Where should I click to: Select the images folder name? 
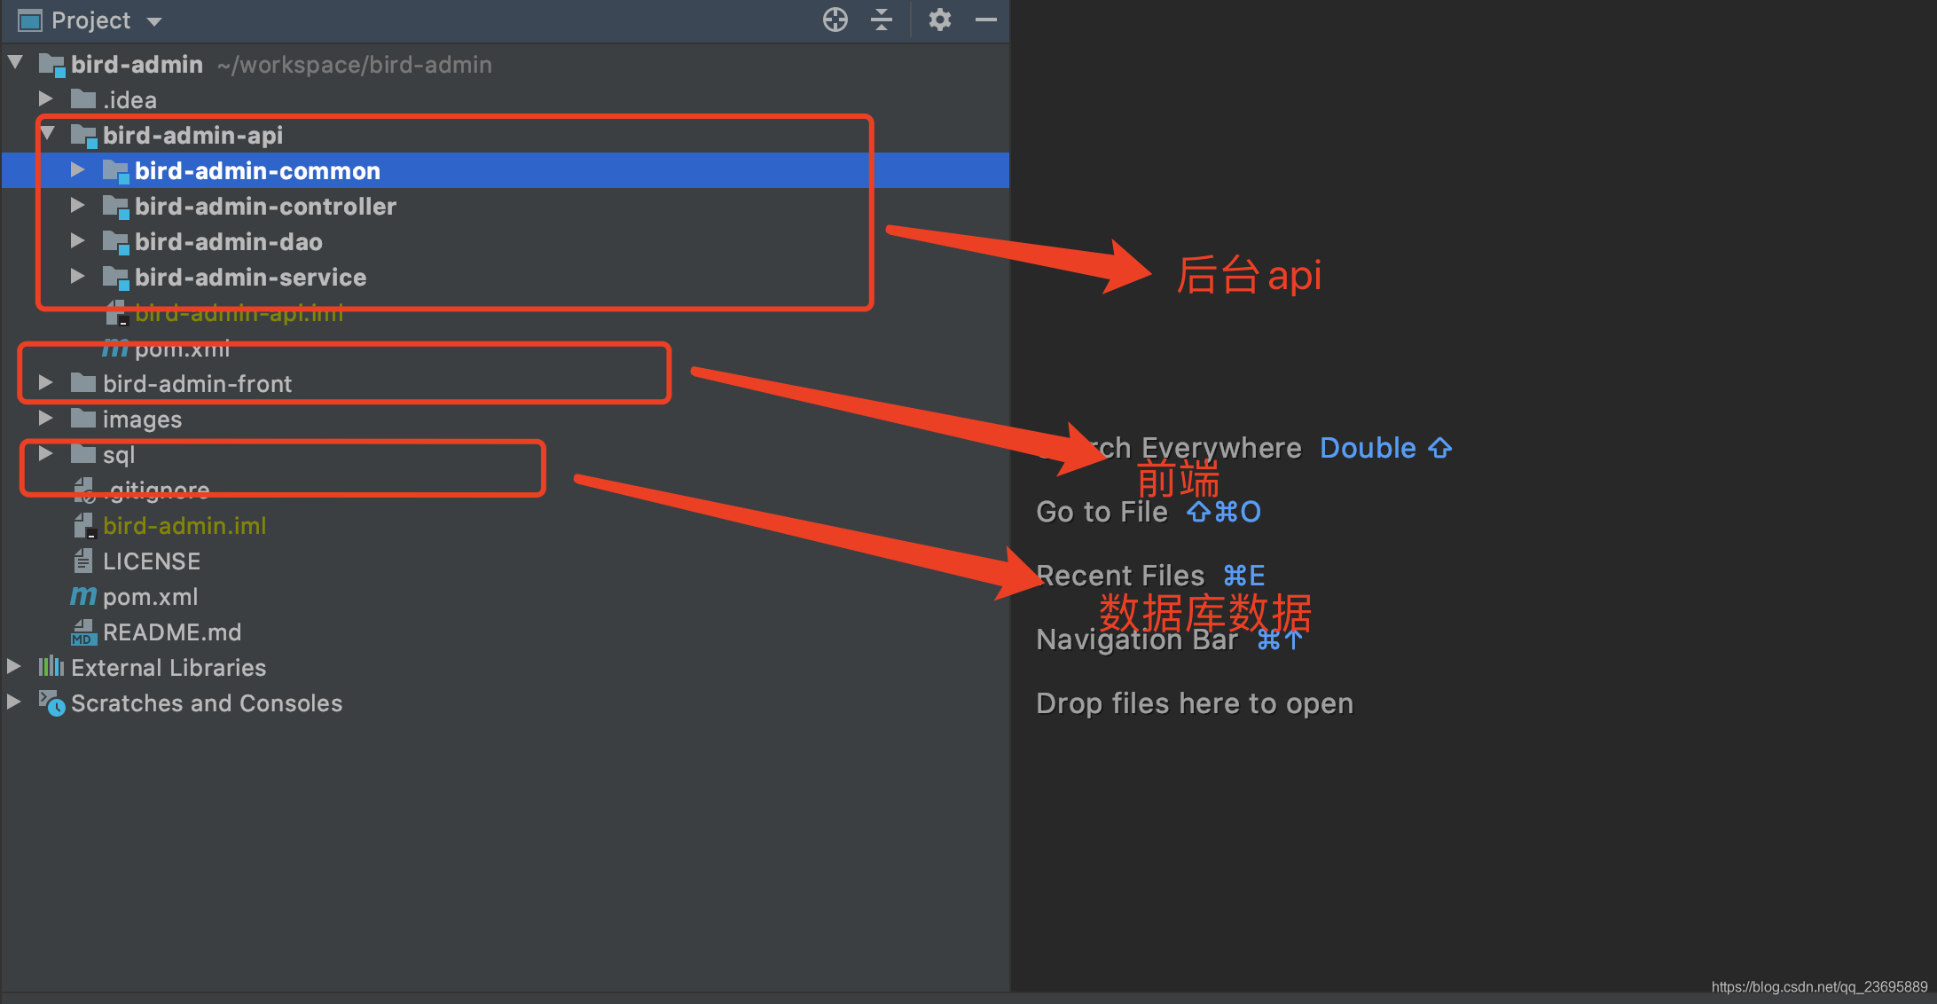coord(142,420)
